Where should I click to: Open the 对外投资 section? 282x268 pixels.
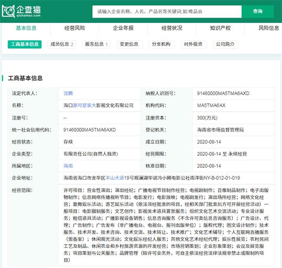pos(193,44)
